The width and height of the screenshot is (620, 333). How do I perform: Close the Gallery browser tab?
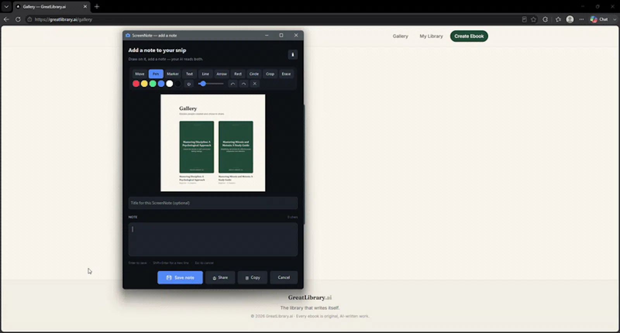tap(85, 7)
